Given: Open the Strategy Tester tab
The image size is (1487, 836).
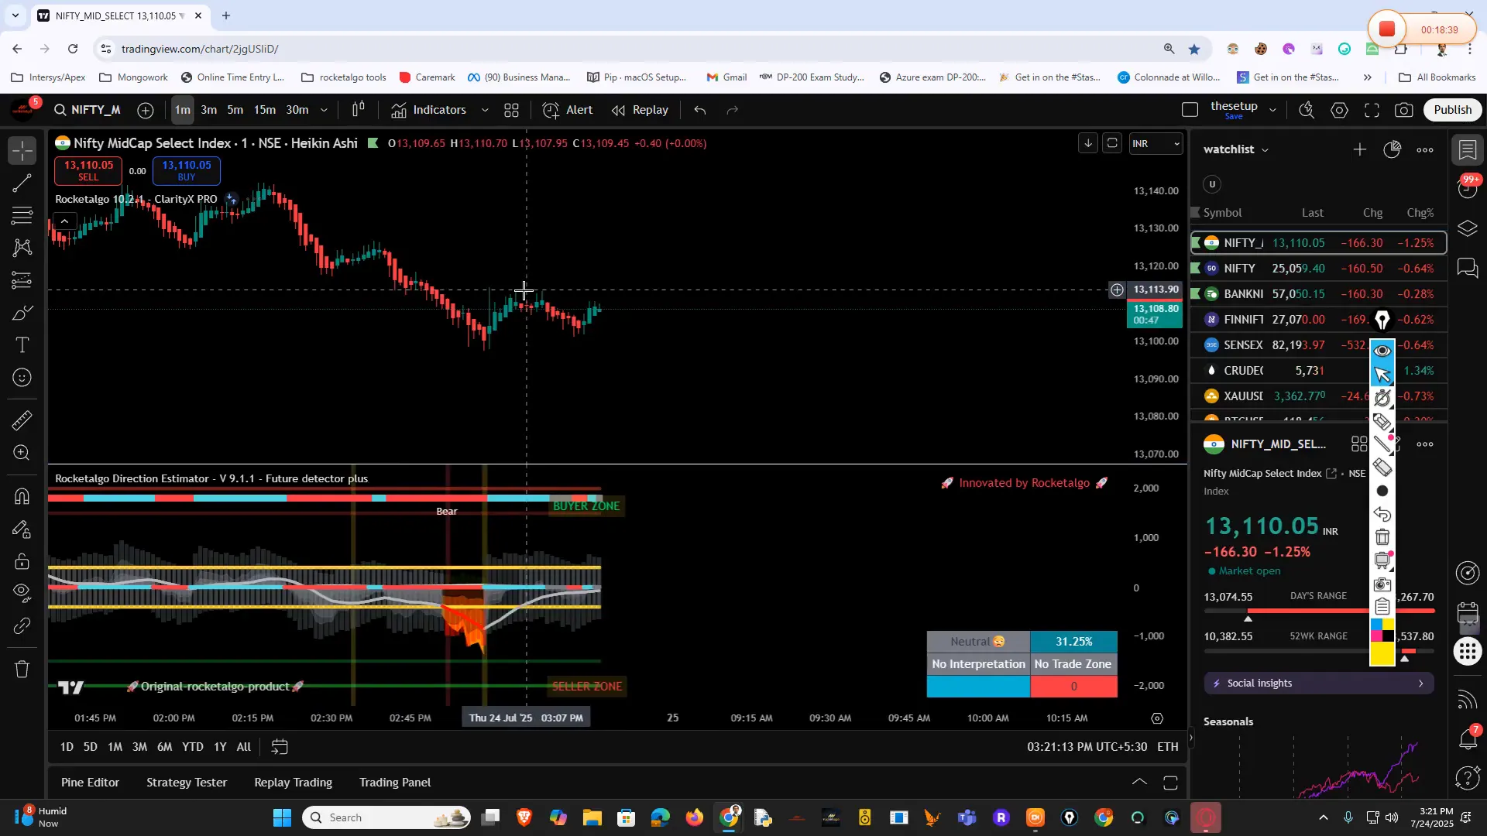Looking at the screenshot, I should (x=187, y=783).
